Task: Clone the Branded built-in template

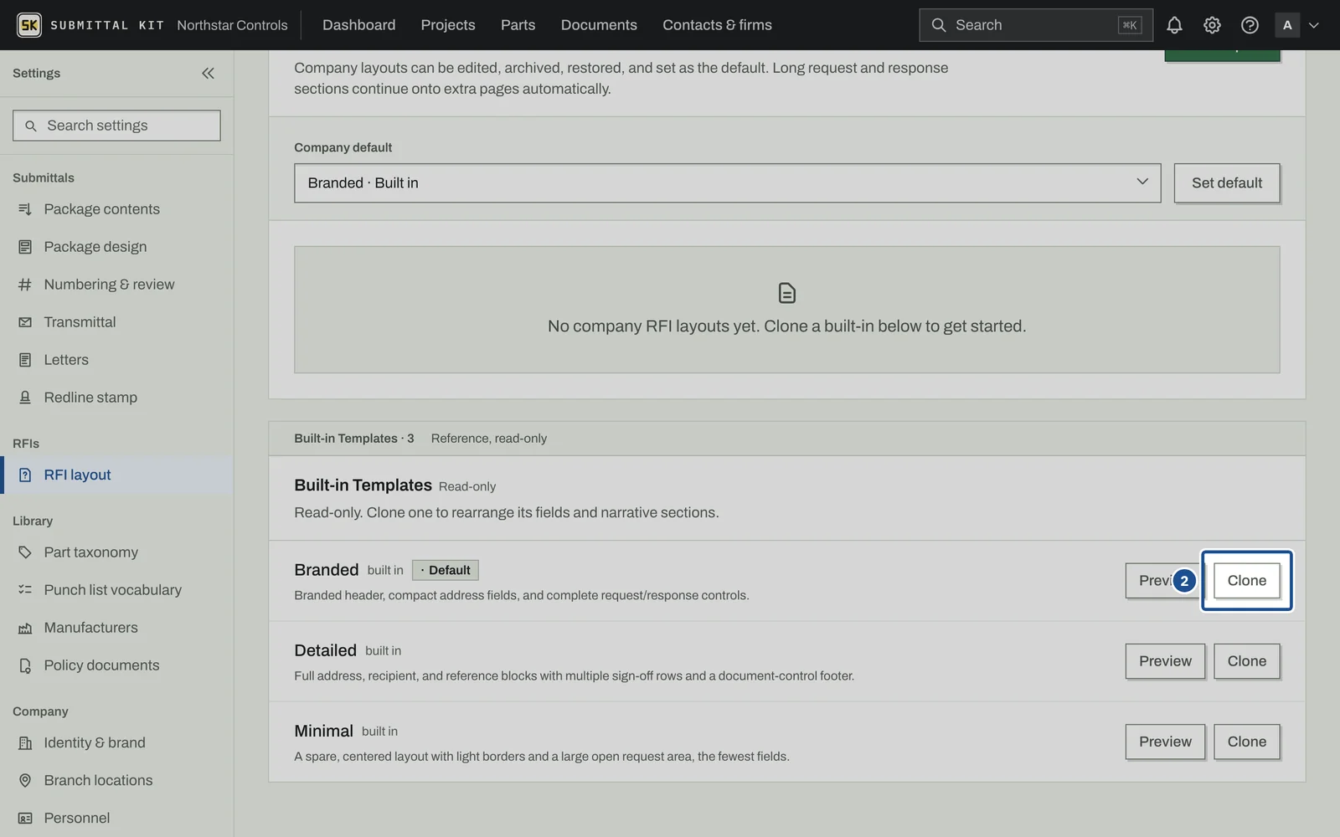Action: (x=1247, y=581)
